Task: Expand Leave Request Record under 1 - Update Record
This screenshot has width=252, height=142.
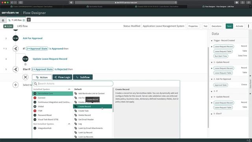Action: click(212, 68)
